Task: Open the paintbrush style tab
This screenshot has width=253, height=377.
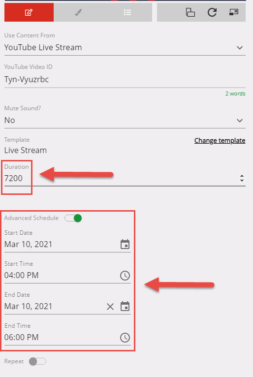Action: [x=78, y=12]
